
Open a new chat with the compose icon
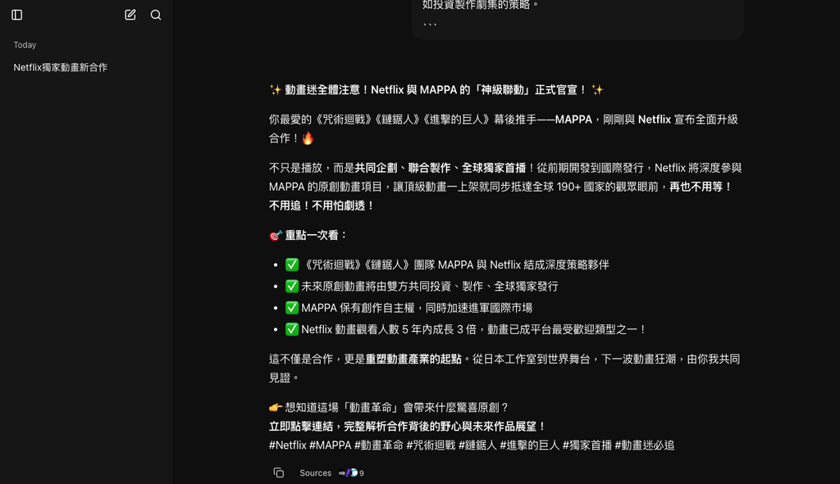[x=130, y=14]
